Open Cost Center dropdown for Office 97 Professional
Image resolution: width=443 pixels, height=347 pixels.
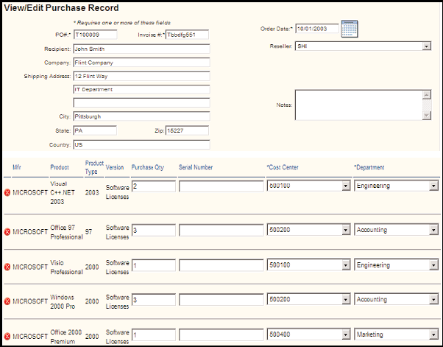pyautogui.click(x=308, y=230)
